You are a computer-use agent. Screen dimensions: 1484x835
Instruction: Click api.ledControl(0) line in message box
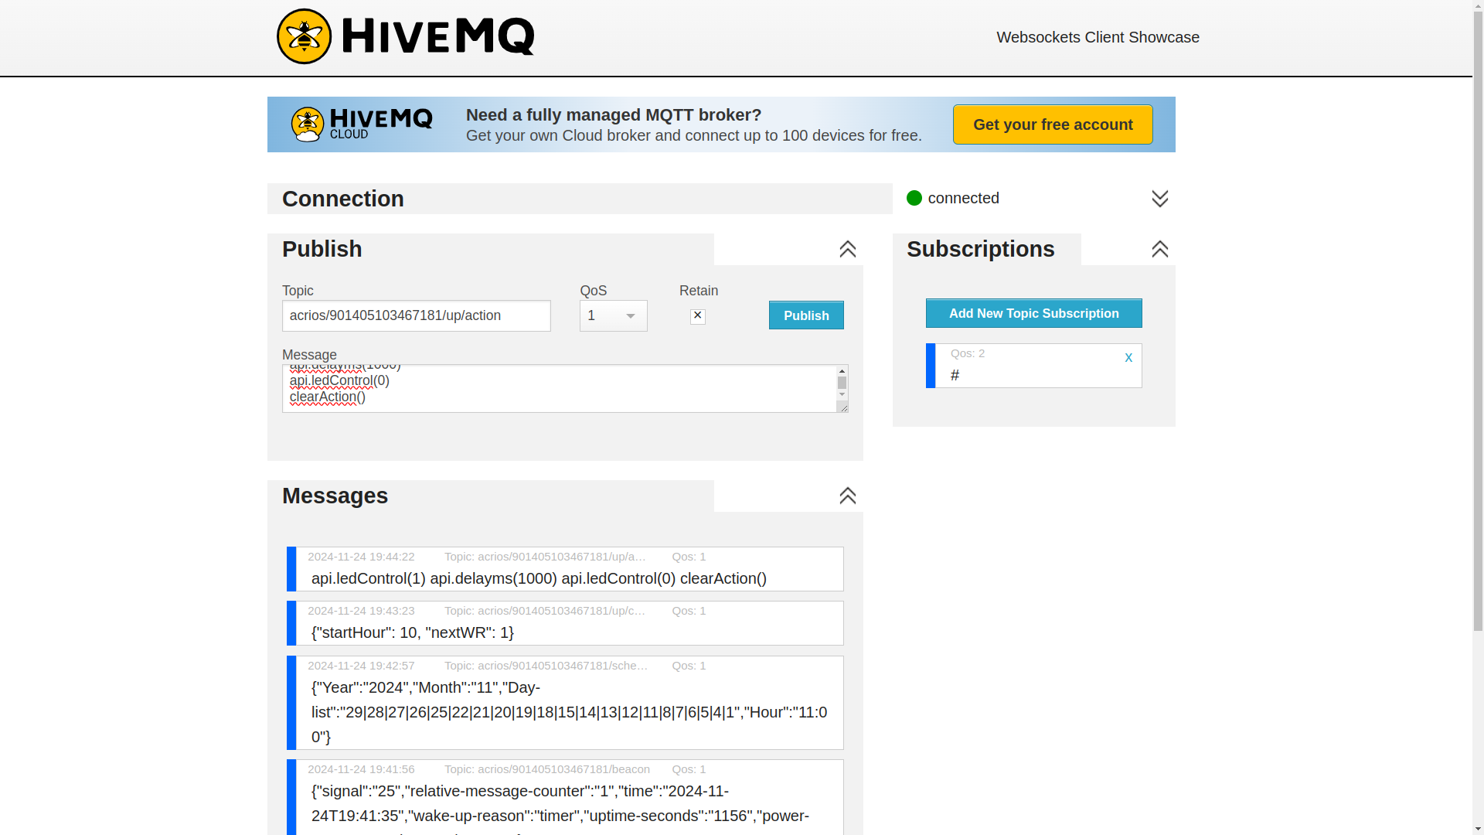pyautogui.click(x=339, y=380)
